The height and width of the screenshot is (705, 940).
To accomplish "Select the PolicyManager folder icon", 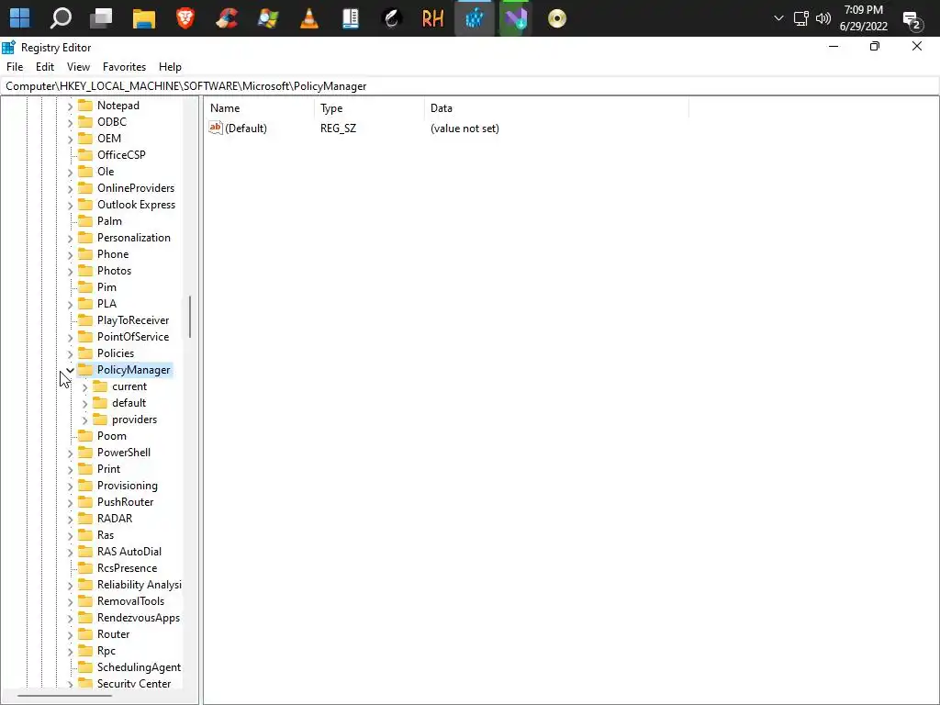I will (x=85, y=369).
